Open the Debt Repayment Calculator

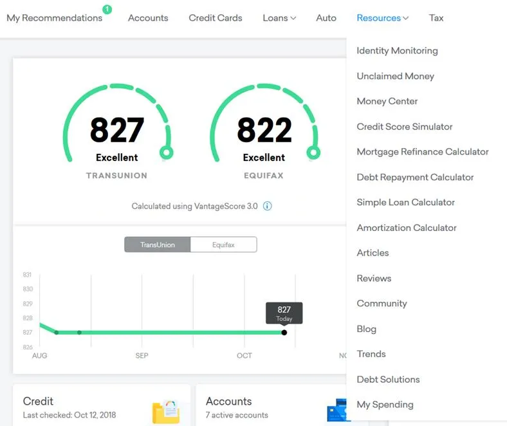(415, 177)
